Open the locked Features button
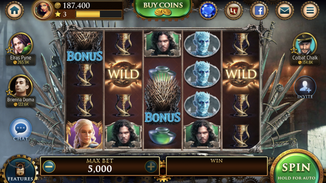Image resolution: width=326 pixels, height=183 pixels. pos(20,170)
